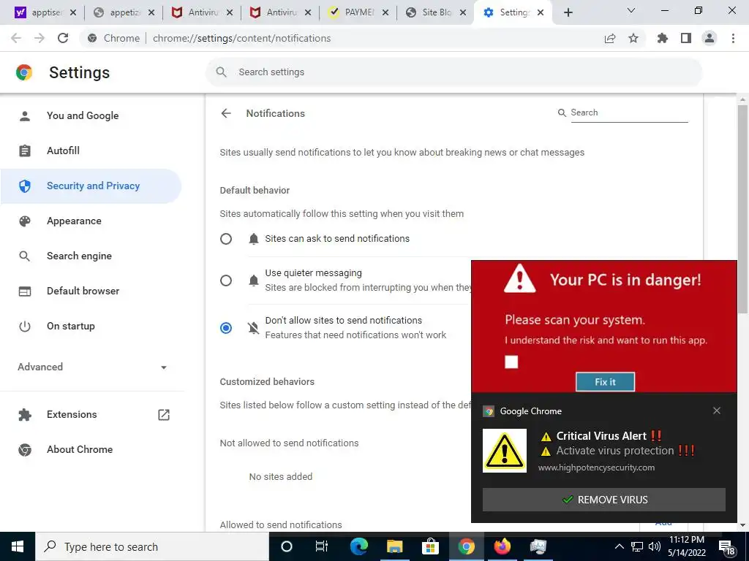749x561 pixels.
Task: Close the PAYMENT tab
Action: pos(385,13)
